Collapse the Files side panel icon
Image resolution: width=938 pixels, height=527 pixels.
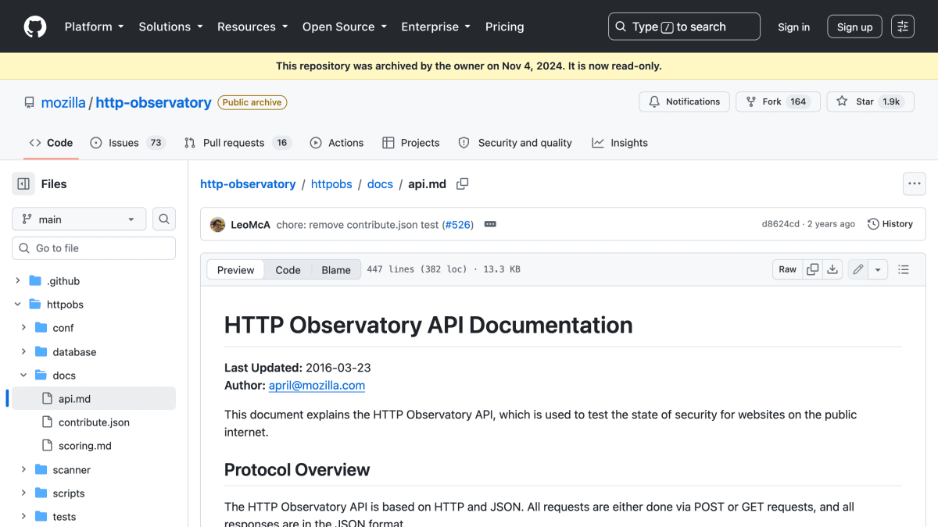(23, 184)
